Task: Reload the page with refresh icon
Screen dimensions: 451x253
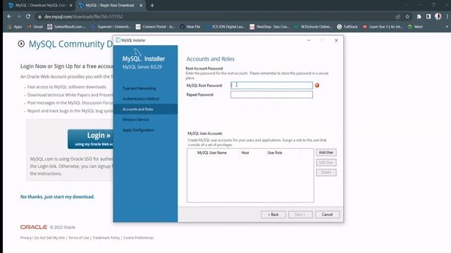Action: click(28, 17)
